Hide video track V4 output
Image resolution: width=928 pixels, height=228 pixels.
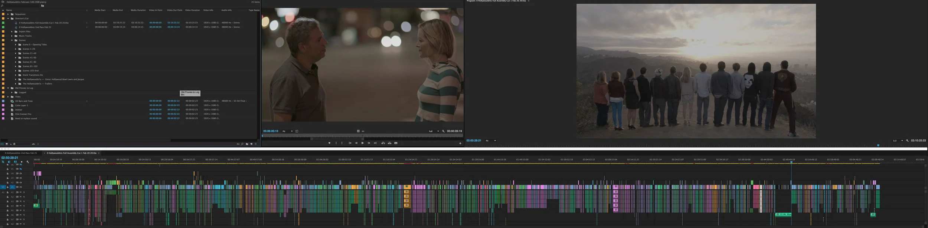point(21,174)
